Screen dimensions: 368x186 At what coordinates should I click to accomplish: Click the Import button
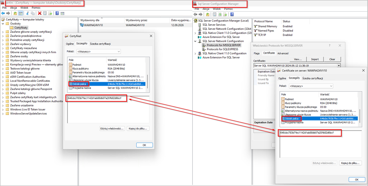pos(315,59)
